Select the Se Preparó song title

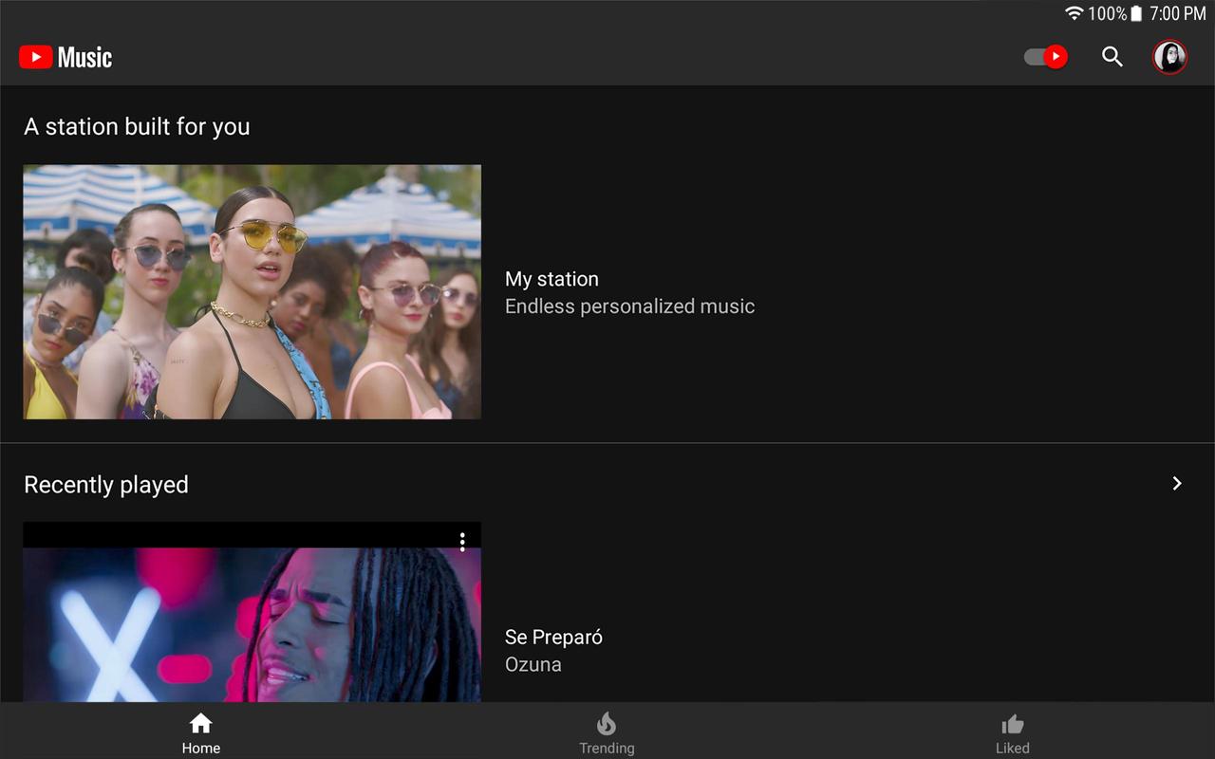(x=553, y=637)
